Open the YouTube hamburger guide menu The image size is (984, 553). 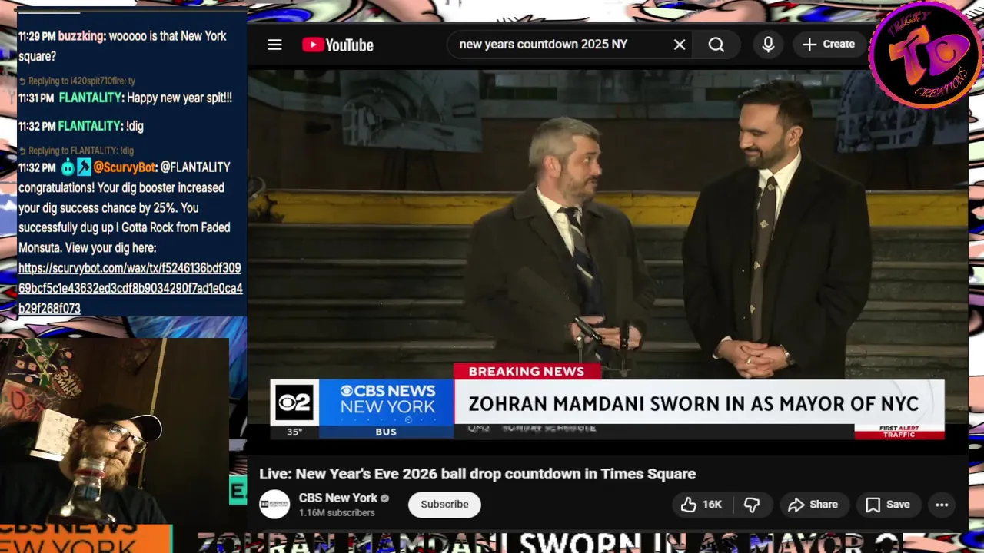(274, 45)
